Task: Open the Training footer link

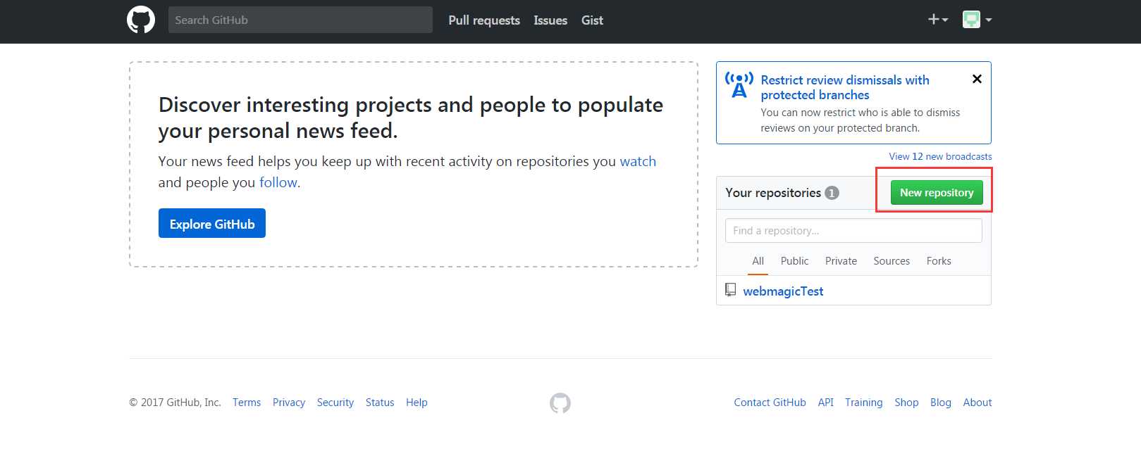Action: [864, 403]
